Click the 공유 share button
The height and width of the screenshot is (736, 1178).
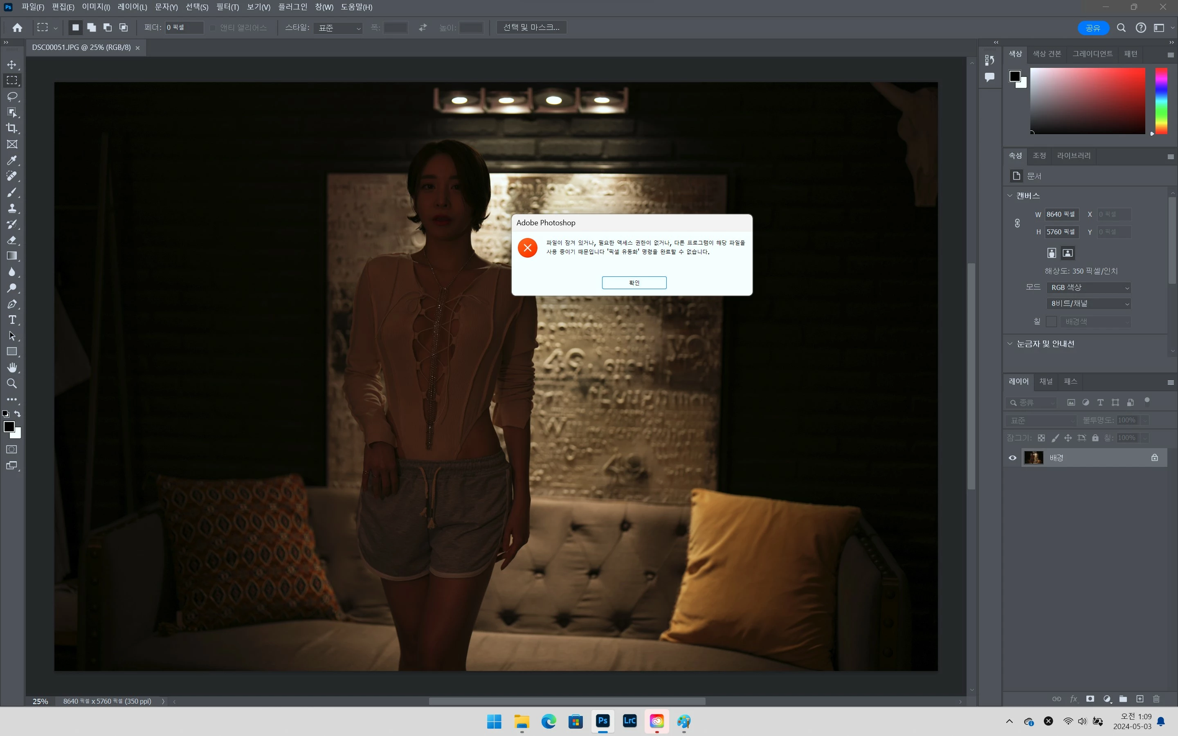pyautogui.click(x=1093, y=28)
